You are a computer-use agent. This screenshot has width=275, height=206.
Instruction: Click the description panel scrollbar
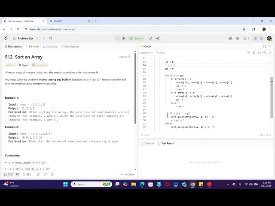135,88
